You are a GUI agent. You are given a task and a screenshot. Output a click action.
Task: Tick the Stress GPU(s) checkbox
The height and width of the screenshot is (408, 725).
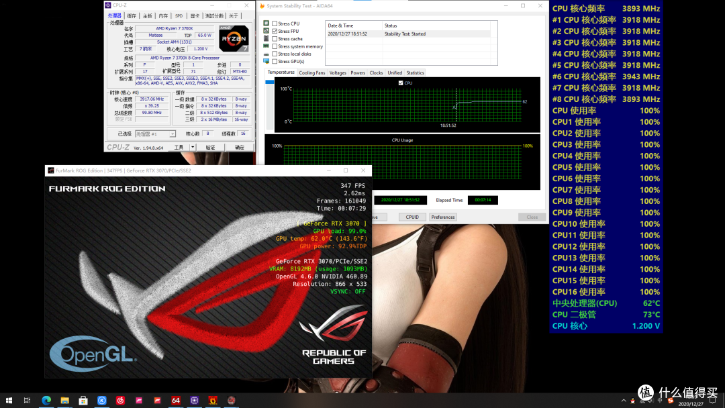[275, 62]
